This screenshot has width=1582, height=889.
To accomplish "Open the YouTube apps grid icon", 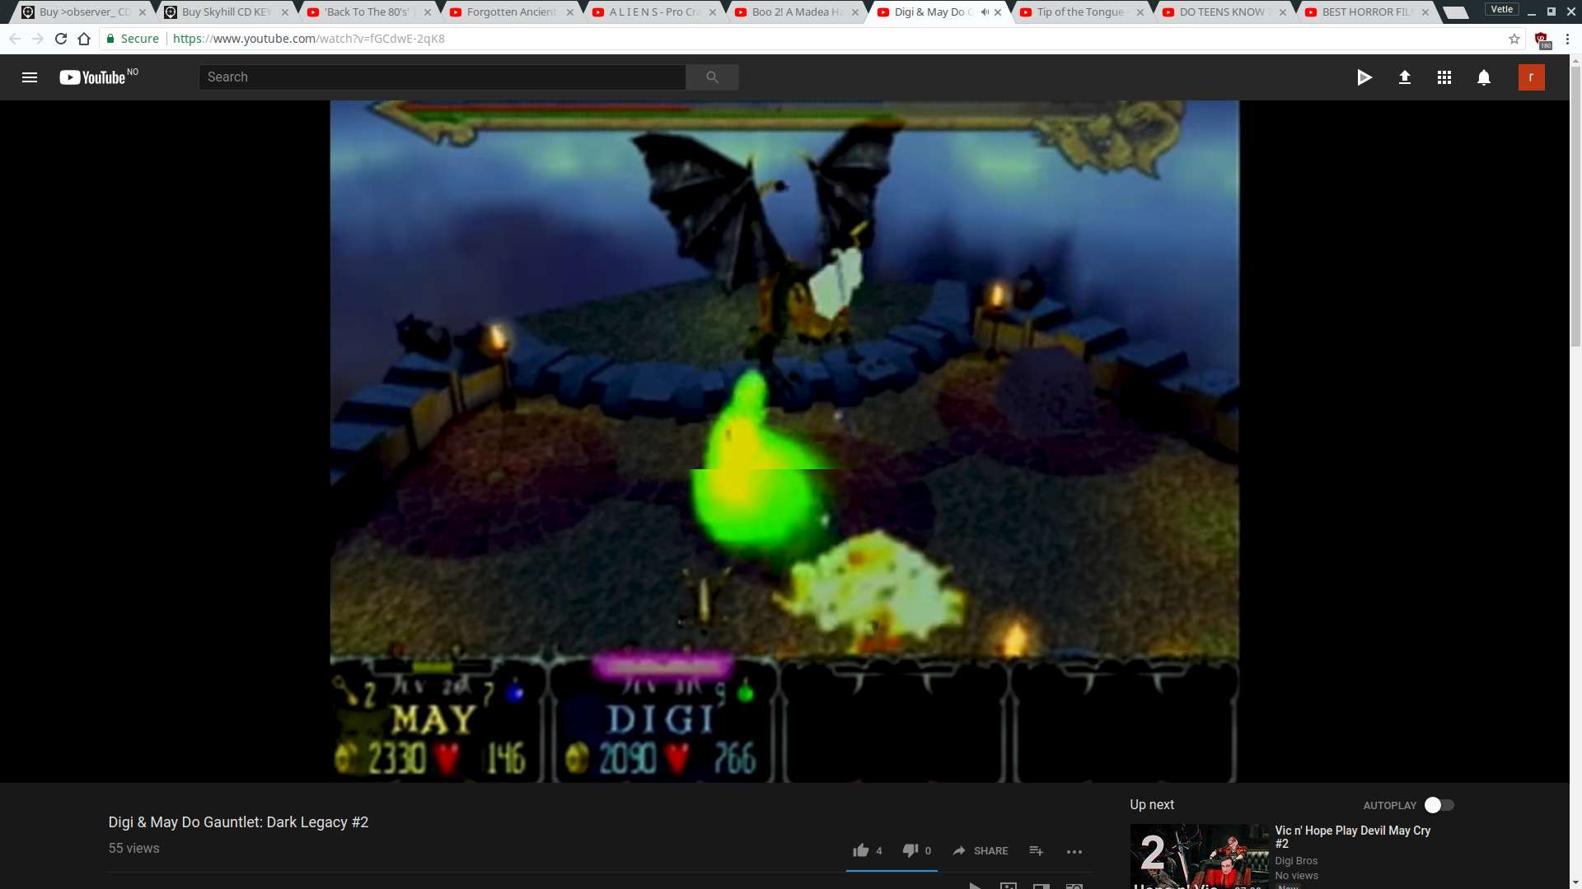I will (1444, 77).
